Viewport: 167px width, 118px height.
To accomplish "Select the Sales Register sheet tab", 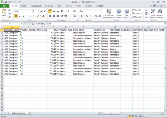I will pos(19,113).
